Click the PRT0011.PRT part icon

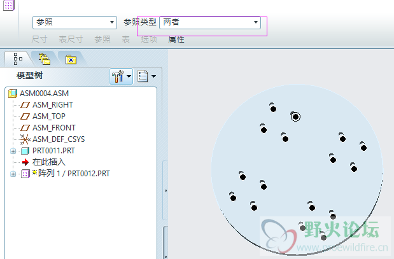click(25, 151)
